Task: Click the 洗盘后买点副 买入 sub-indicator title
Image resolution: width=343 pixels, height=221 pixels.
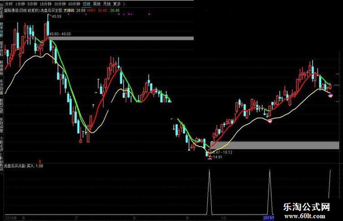Action: pyautogui.click(x=24, y=166)
